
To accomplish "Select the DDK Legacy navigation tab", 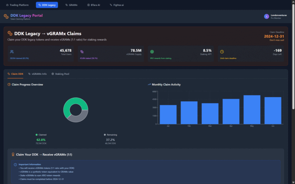I will 47,5.
